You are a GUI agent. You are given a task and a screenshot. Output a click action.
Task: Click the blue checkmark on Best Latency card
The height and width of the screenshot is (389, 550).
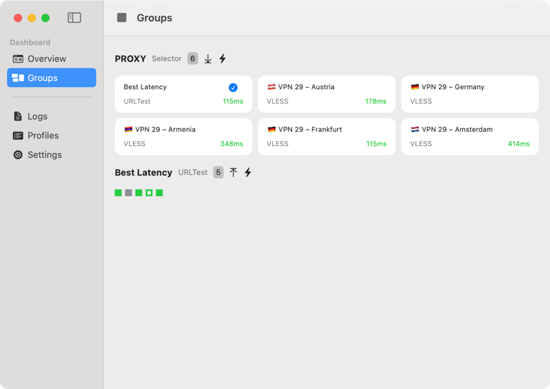click(233, 88)
